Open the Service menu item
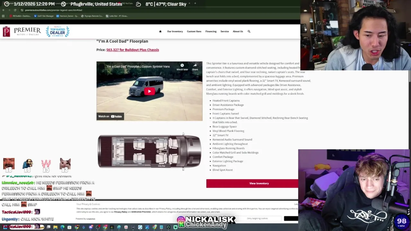Screen dimensions: 411x231 pos(224,31)
